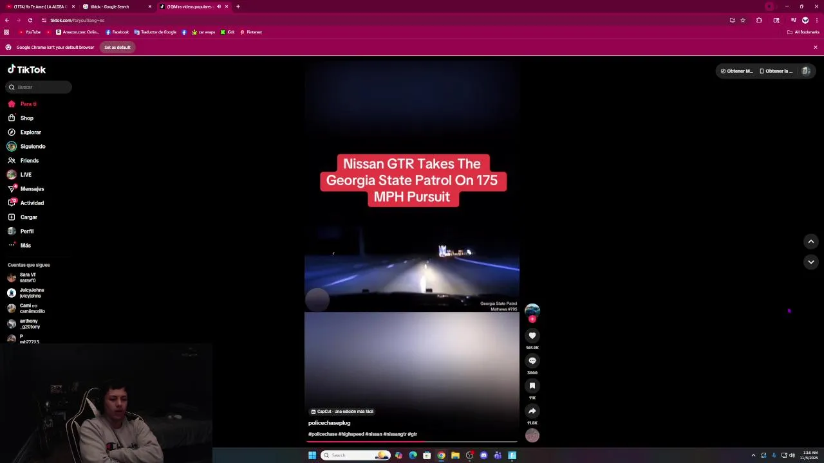
Task: Open TikTok Shop in the sidebar
Action: coord(21,118)
